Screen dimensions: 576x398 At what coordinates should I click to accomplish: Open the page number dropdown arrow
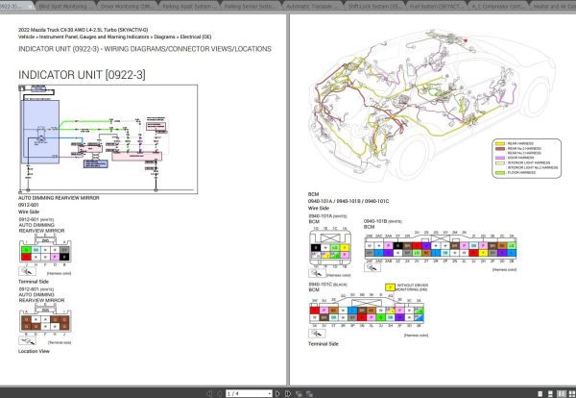pyautogui.click(x=270, y=393)
